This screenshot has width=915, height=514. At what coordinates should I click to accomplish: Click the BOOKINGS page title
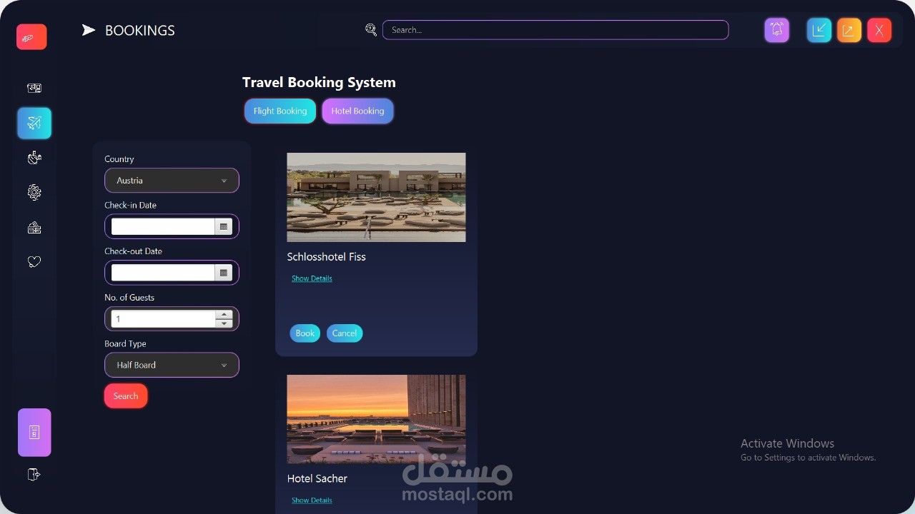140,30
